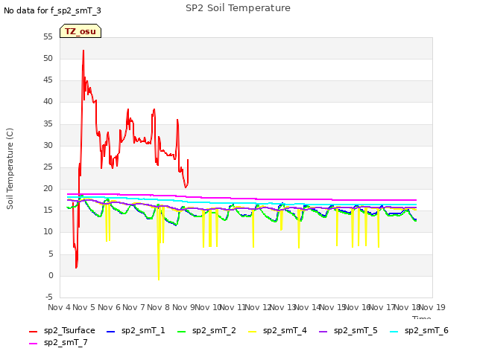Click the Nov 19 x-axis label
The image size is (477, 357).
tap(432, 307)
